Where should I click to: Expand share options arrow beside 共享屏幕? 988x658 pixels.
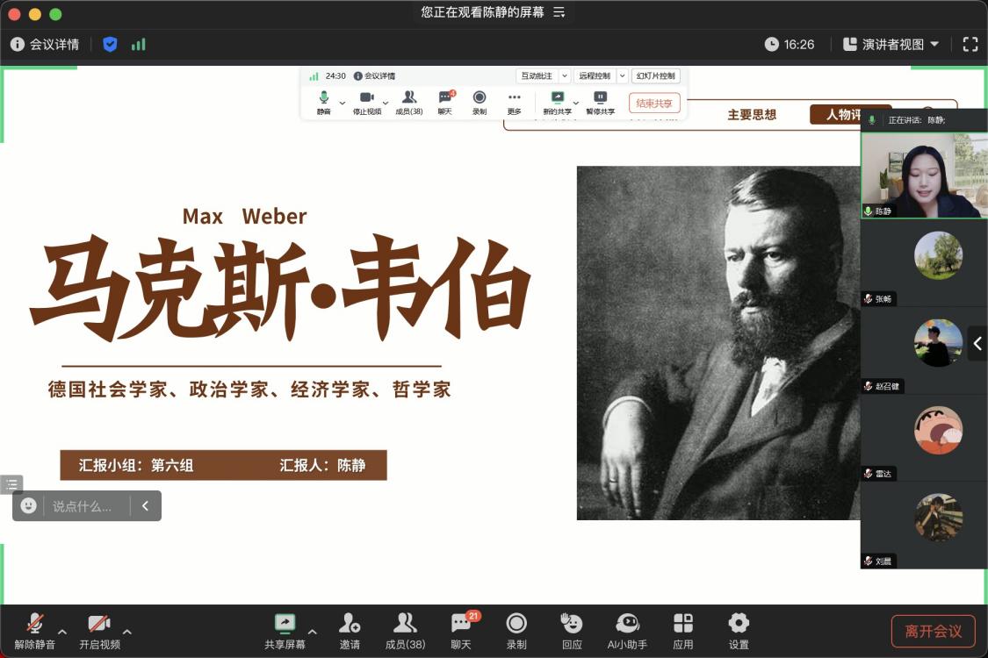click(312, 632)
